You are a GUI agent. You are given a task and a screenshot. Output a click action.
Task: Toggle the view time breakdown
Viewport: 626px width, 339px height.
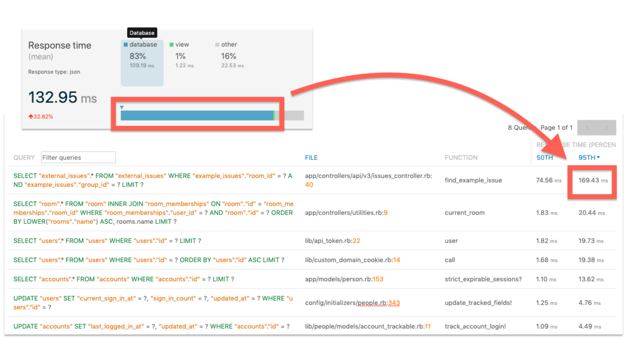182,56
